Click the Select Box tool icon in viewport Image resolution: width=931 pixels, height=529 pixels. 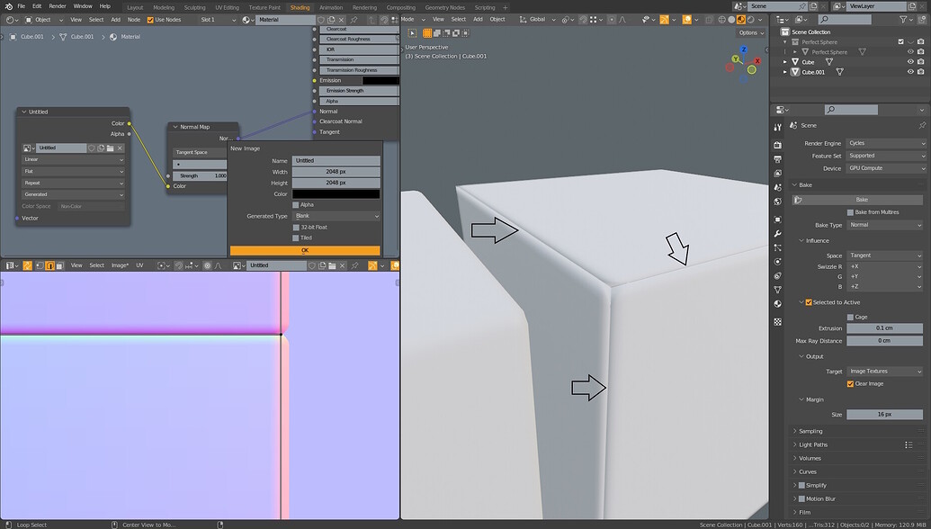412,33
